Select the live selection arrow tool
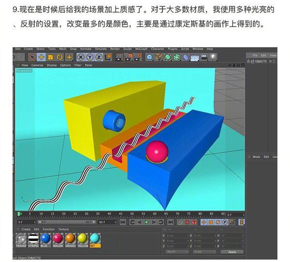290x262 pixels. coord(32,57)
